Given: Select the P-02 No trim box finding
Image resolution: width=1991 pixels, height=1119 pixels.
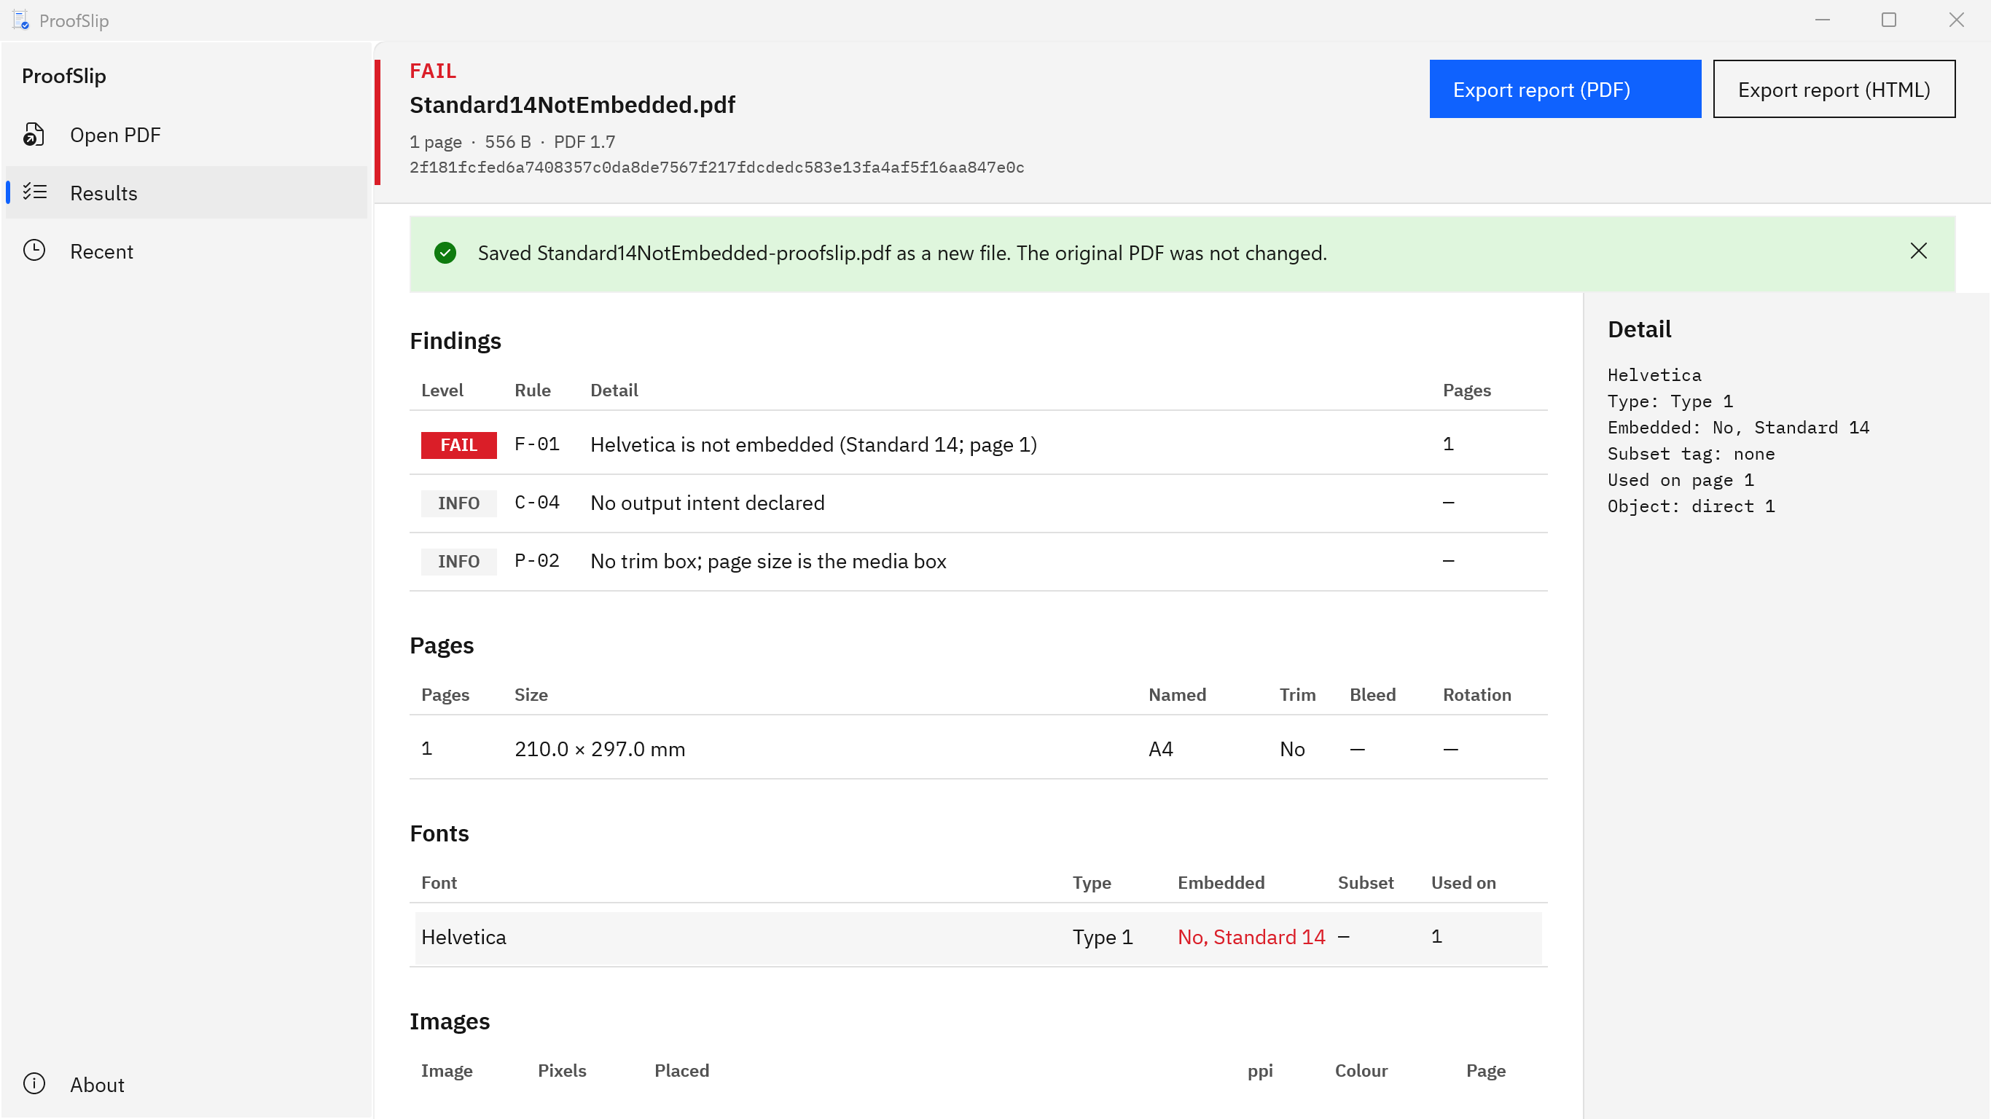Looking at the screenshot, I should point(979,561).
